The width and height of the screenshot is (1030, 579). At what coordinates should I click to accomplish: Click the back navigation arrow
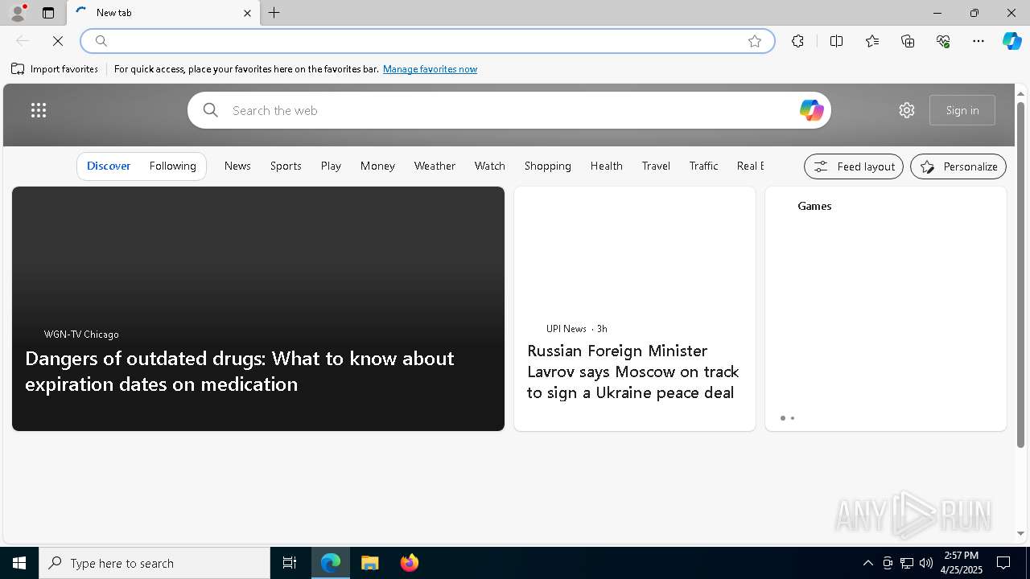coord(23,41)
